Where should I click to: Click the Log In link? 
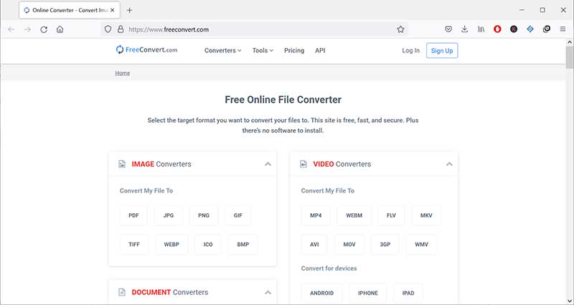click(x=410, y=50)
